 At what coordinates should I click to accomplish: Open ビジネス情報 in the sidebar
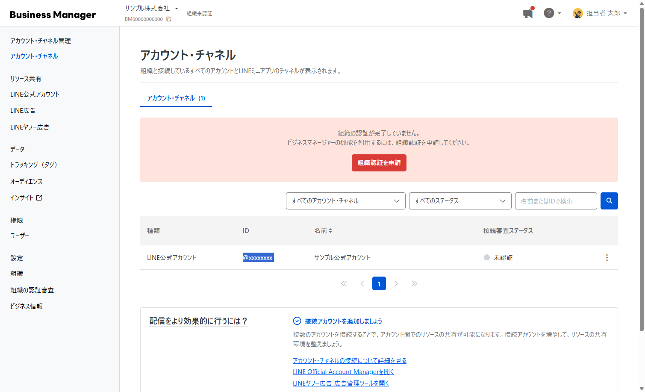point(27,307)
